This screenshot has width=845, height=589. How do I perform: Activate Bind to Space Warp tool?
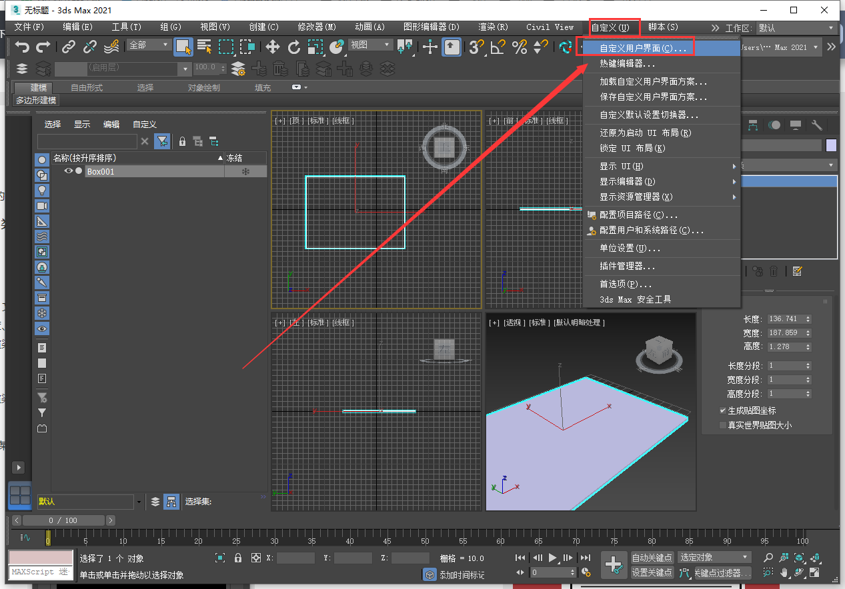click(x=111, y=47)
